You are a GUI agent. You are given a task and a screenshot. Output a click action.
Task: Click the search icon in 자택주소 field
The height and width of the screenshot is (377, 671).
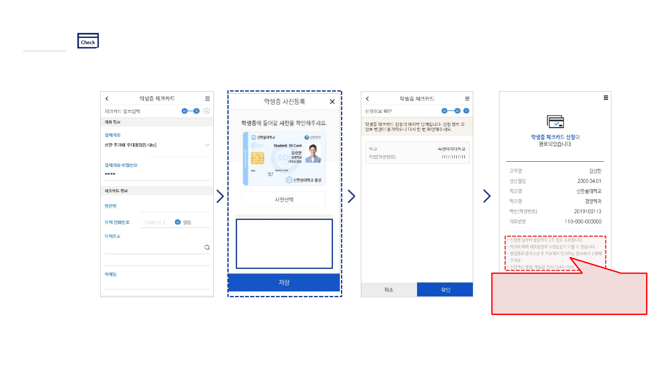(207, 247)
